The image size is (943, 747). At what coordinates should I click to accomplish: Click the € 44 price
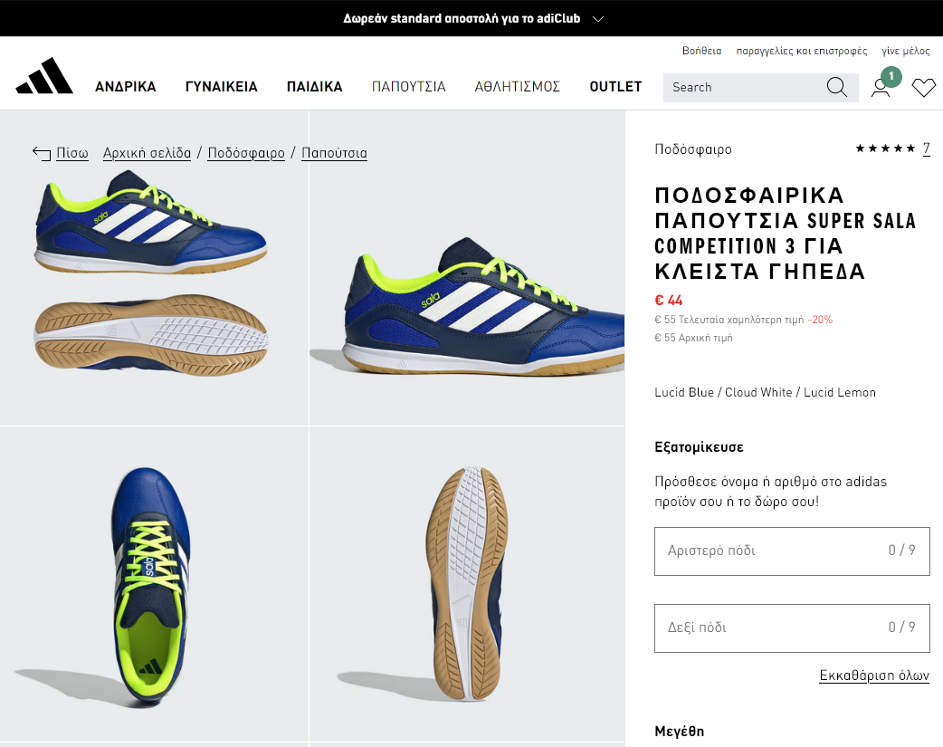click(x=668, y=301)
